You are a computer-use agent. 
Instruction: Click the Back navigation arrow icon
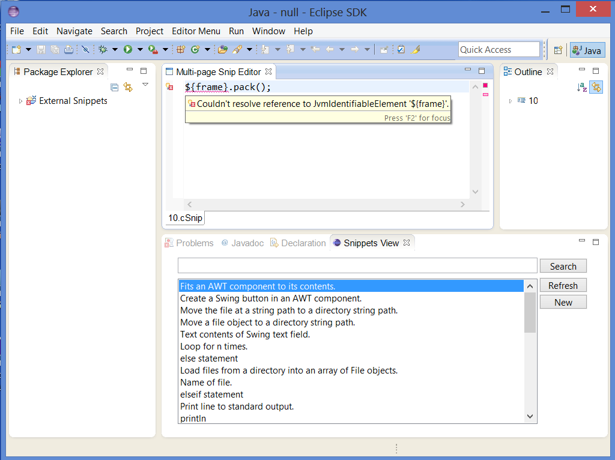tap(330, 49)
